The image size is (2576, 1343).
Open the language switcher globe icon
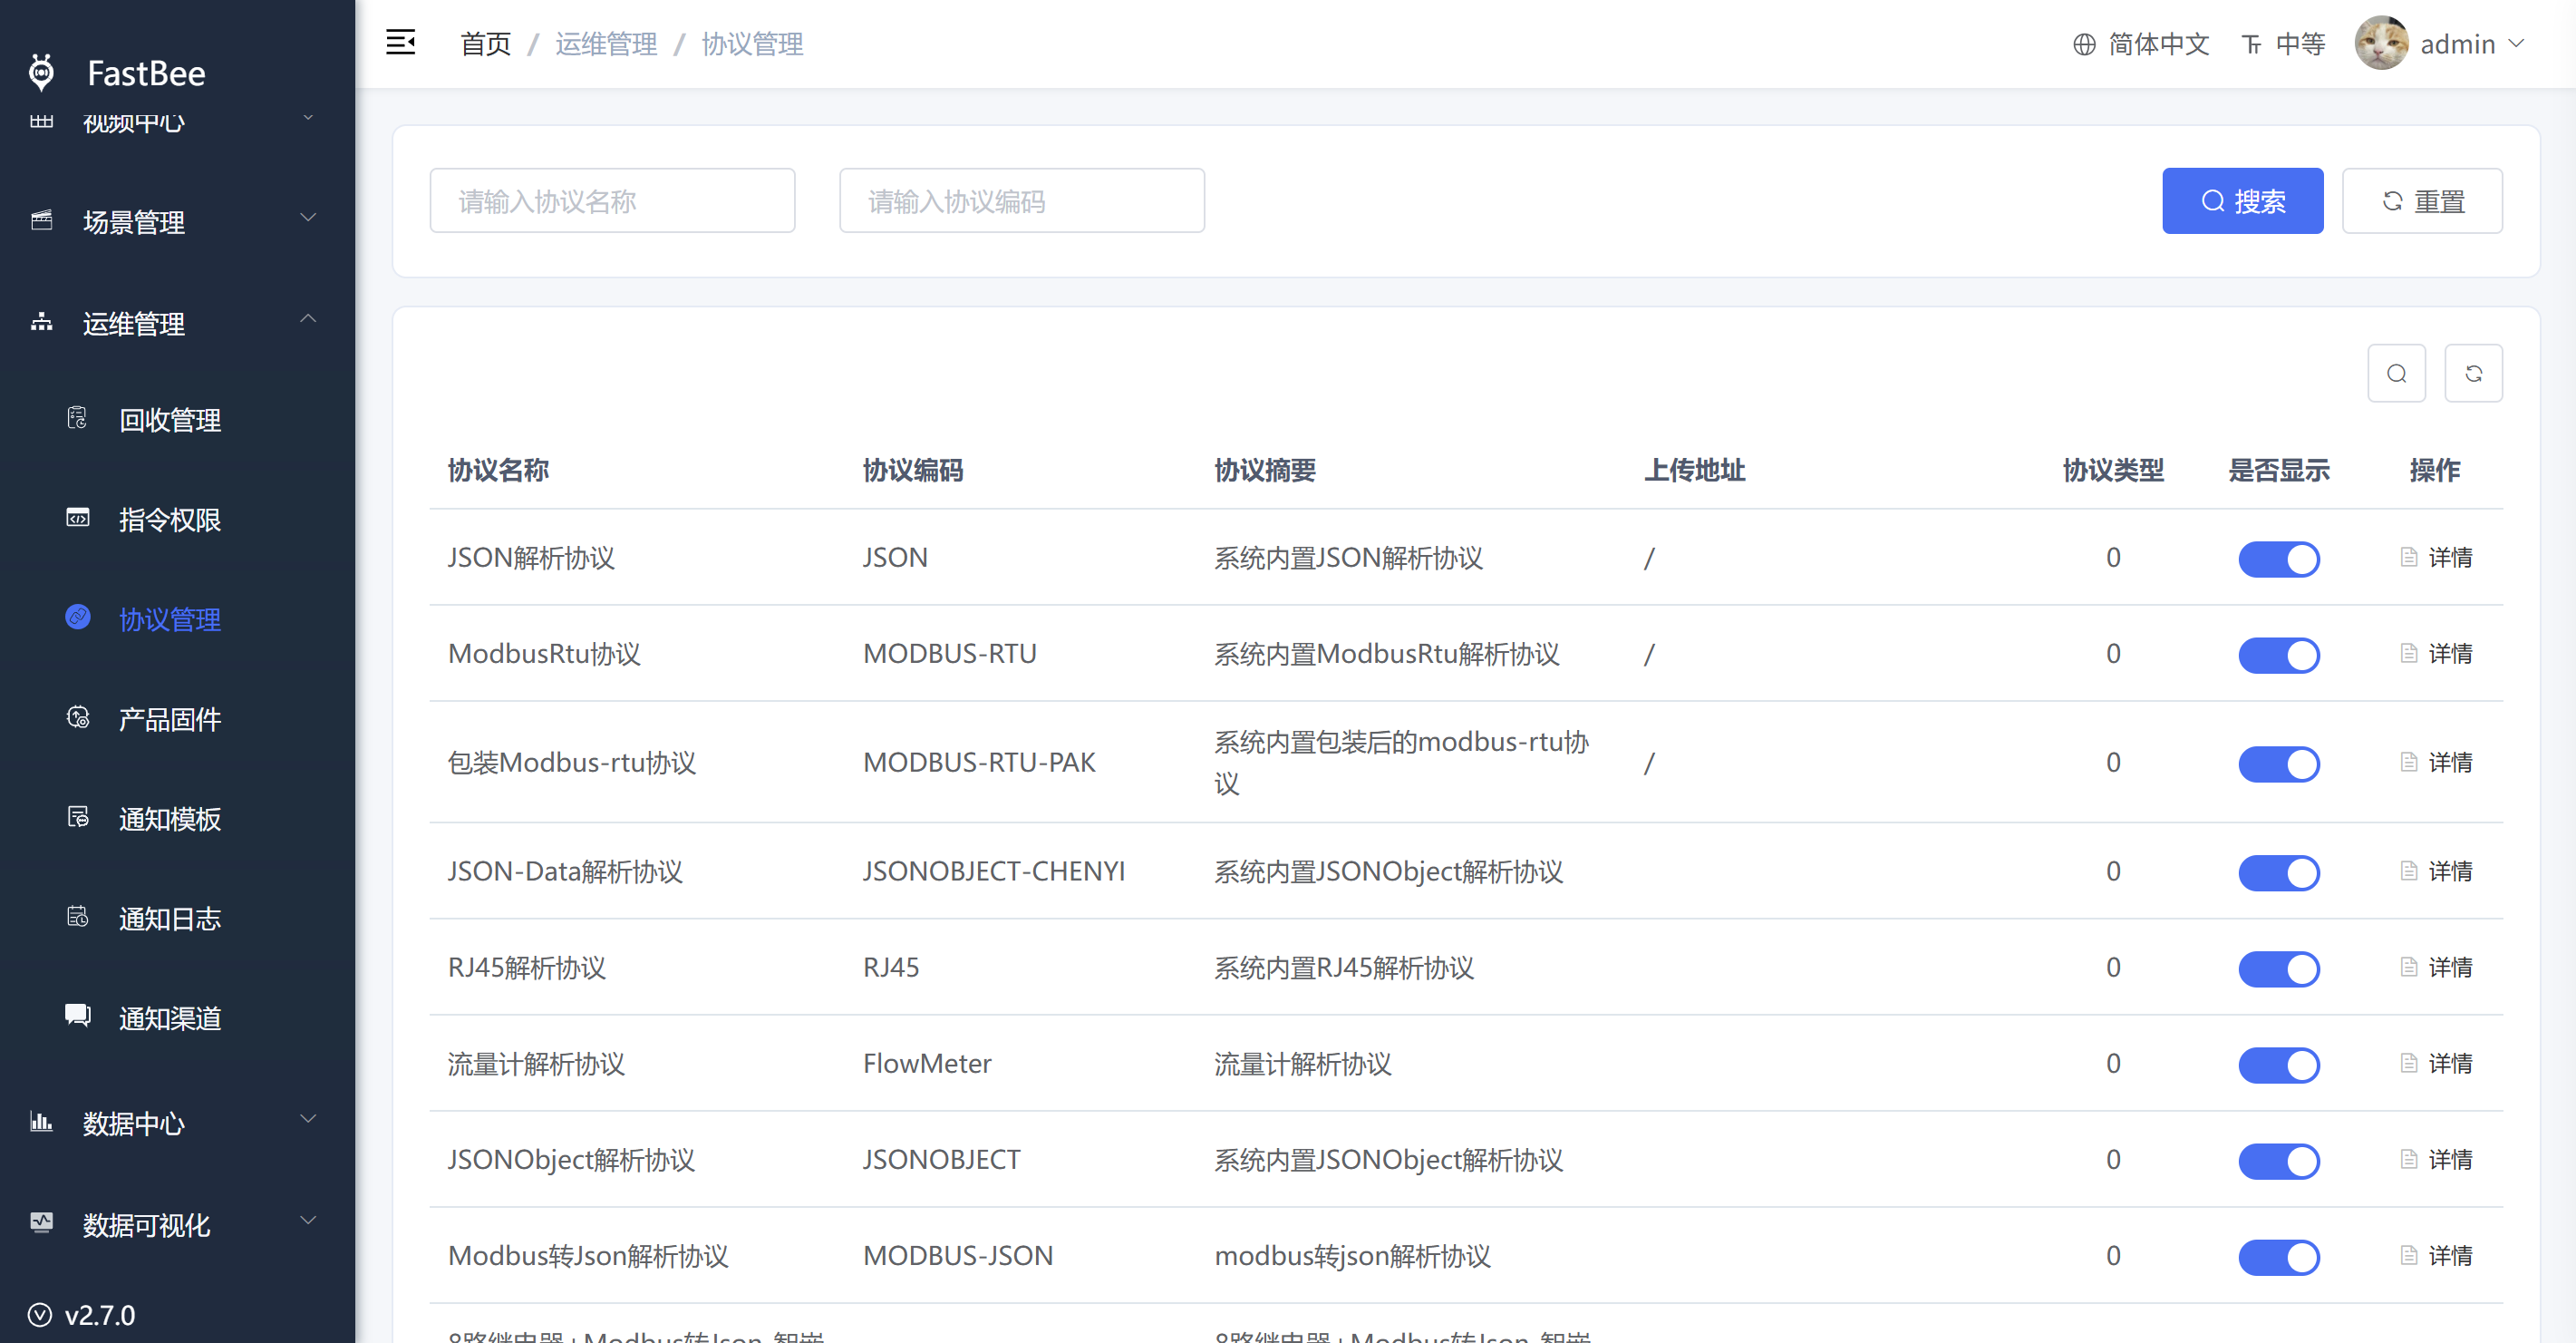tap(2084, 44)
